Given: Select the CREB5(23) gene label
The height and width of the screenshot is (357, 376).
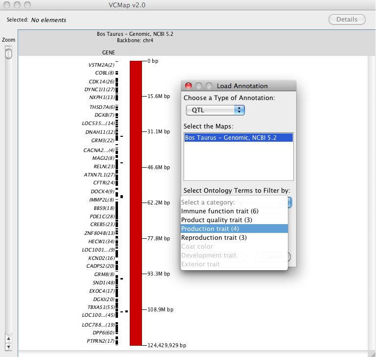Looking at the screenshot, I should point(103,224).
